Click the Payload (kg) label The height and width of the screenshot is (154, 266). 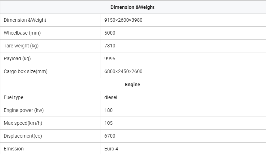(17, 58)
